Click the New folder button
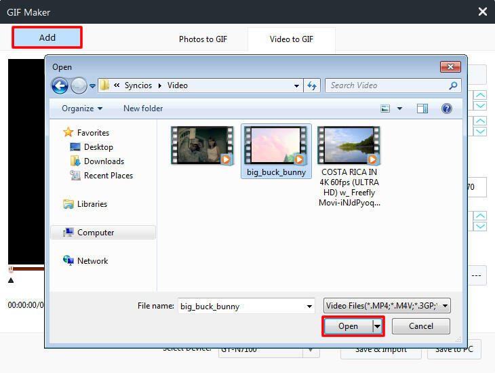 pos(143,109)
